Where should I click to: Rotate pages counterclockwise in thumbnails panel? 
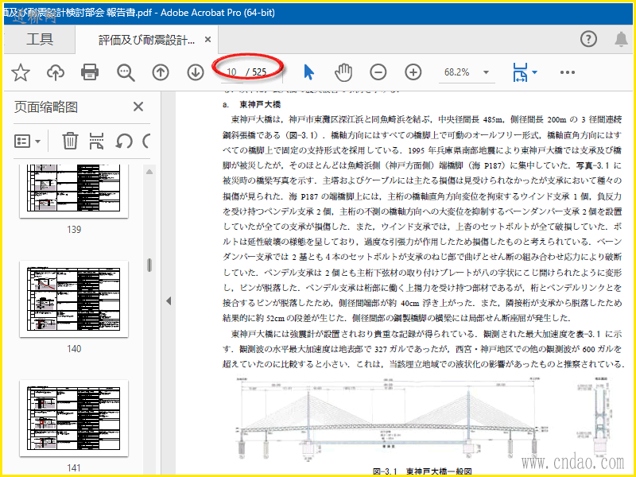[x=124, y=142]
